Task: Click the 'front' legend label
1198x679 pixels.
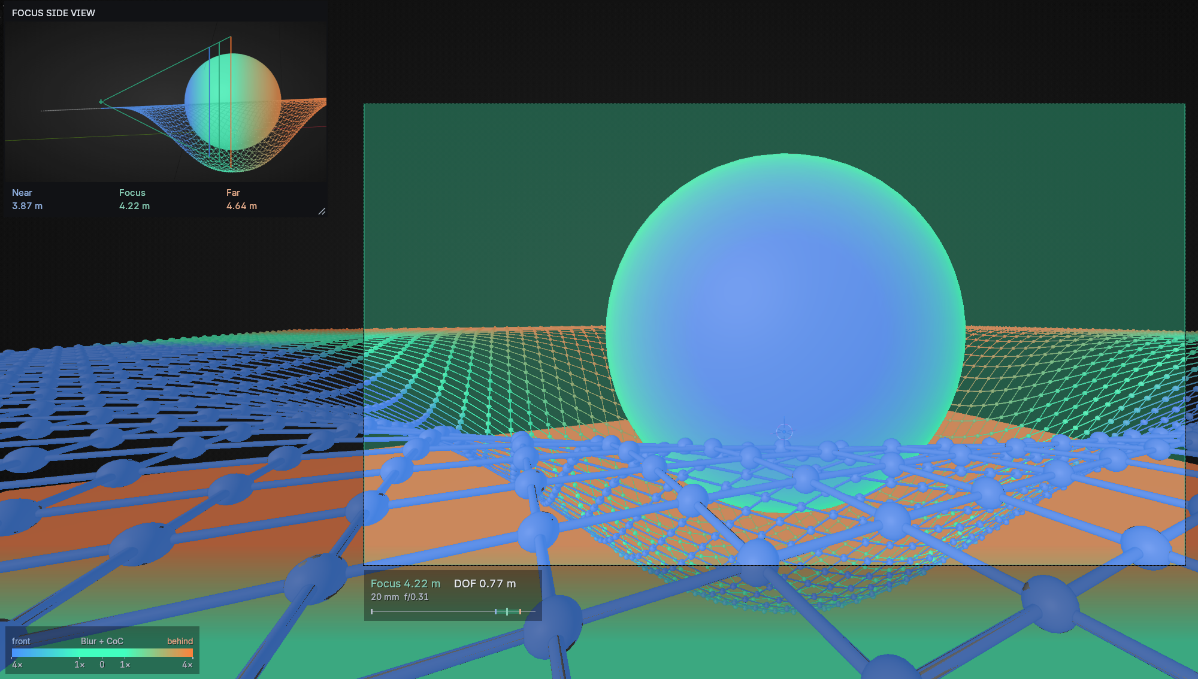Action: pyautogui.click(x=21, y=641)
